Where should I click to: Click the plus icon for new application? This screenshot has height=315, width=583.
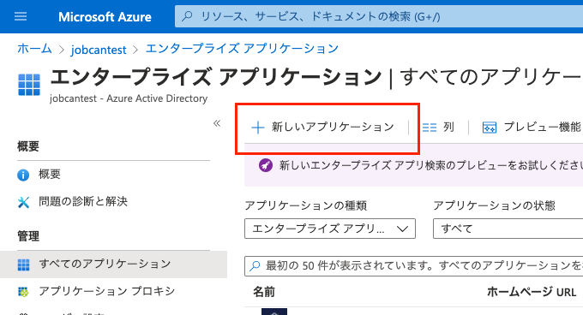[x=258, y=128]
